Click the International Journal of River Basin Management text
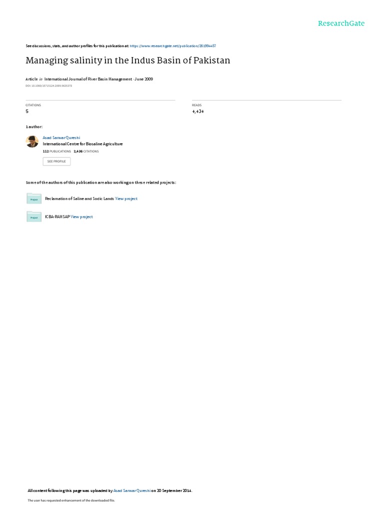Image resolution: width=384 pixels, height=512 pixels. coord(88,79)
